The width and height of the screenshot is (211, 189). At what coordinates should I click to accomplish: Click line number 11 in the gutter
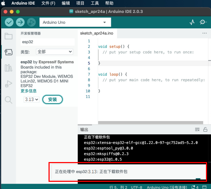88,97
